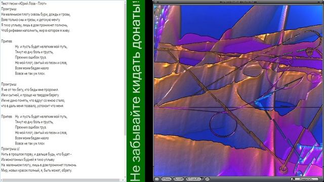
Task: Click the line 'Мир, новых красок полный, я, быть может, обрету'
Action: pyautogui.click(x=36, y=170)
